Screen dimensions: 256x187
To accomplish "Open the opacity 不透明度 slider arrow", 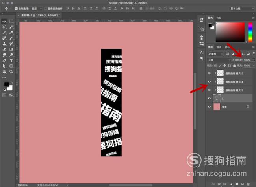I will tap(254, 60).
